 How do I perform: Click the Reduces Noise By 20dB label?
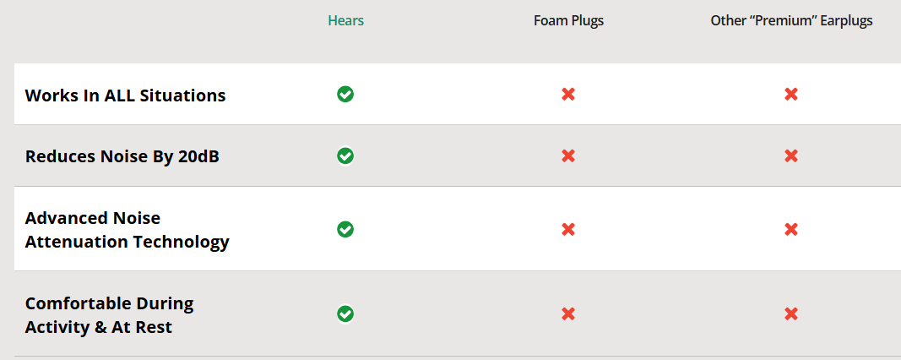click(x=122, y=156)
